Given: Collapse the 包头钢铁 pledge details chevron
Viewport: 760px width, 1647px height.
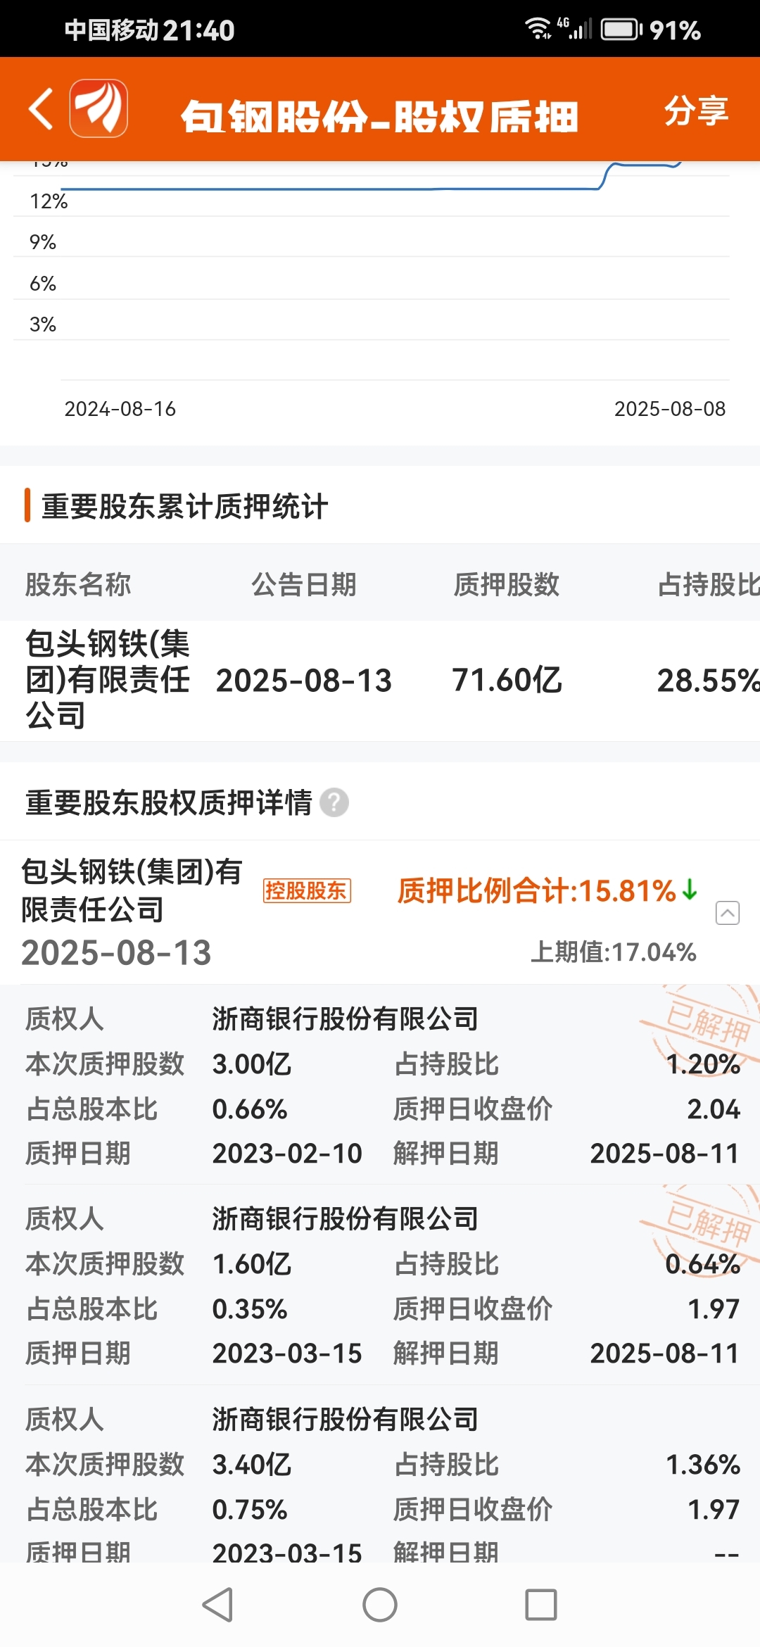Looking at the screenshot, I should [x=727, y=912].
